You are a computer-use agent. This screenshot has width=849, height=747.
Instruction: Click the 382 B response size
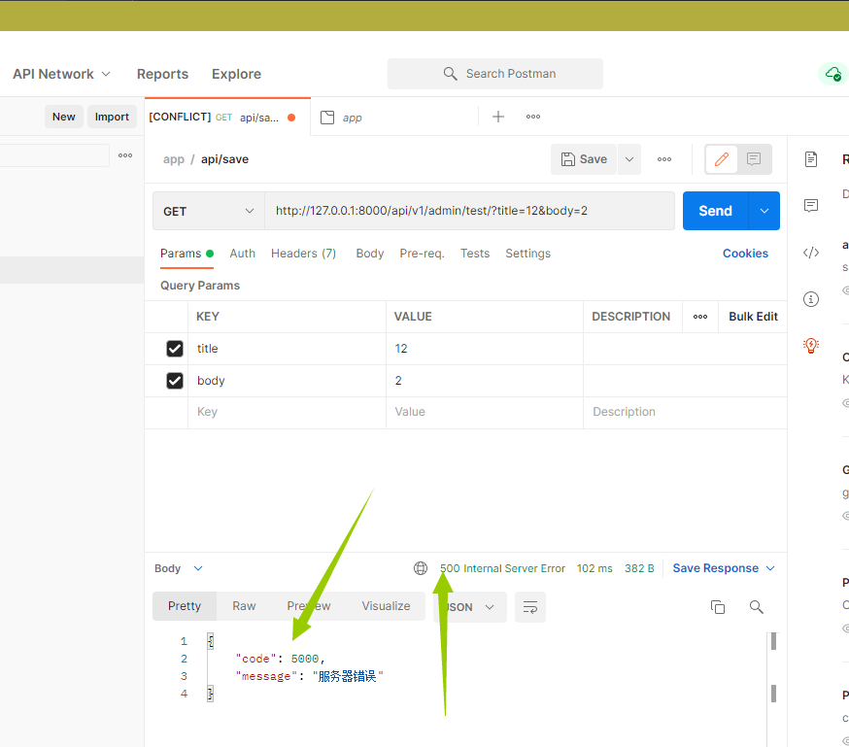coord(639,568)
